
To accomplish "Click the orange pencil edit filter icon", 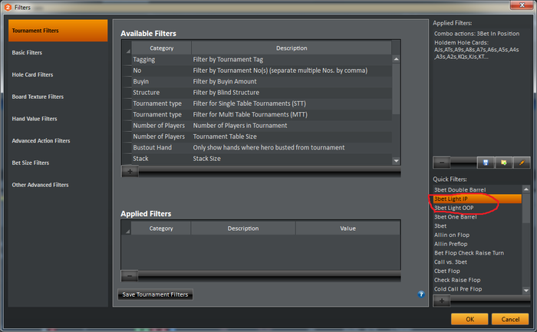I will 522,163.
